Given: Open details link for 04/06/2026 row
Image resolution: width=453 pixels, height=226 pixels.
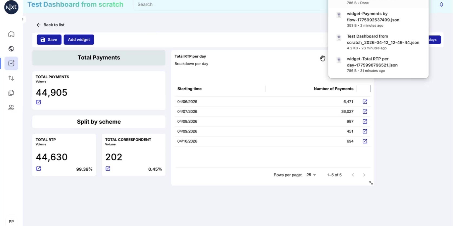Looking at the screenshot, I should click(x=365, y=102).
